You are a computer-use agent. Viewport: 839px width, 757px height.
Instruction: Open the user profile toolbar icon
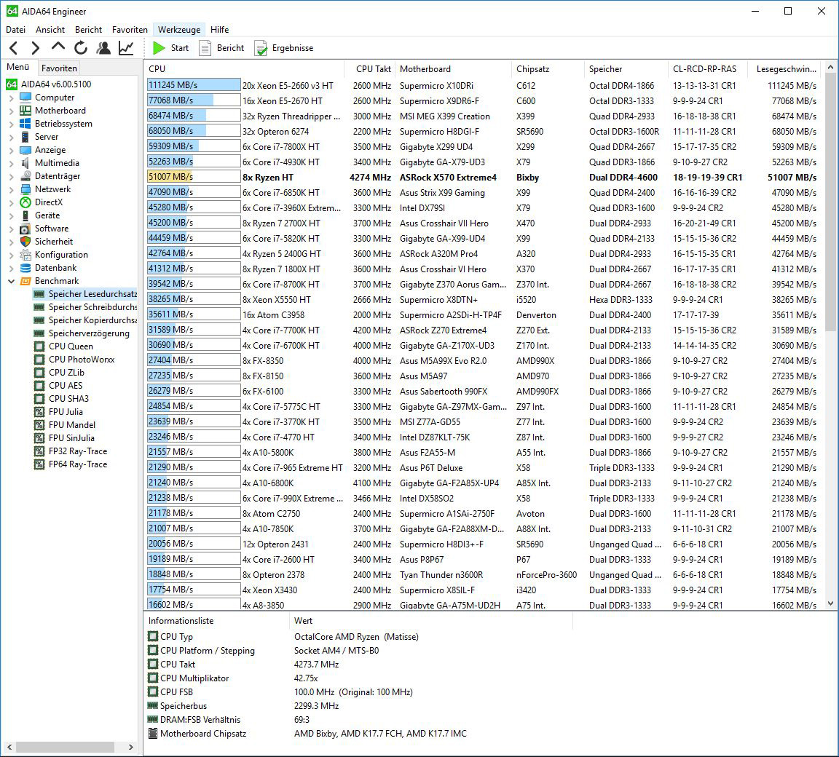pyautogui.click(x=103, y=48)
